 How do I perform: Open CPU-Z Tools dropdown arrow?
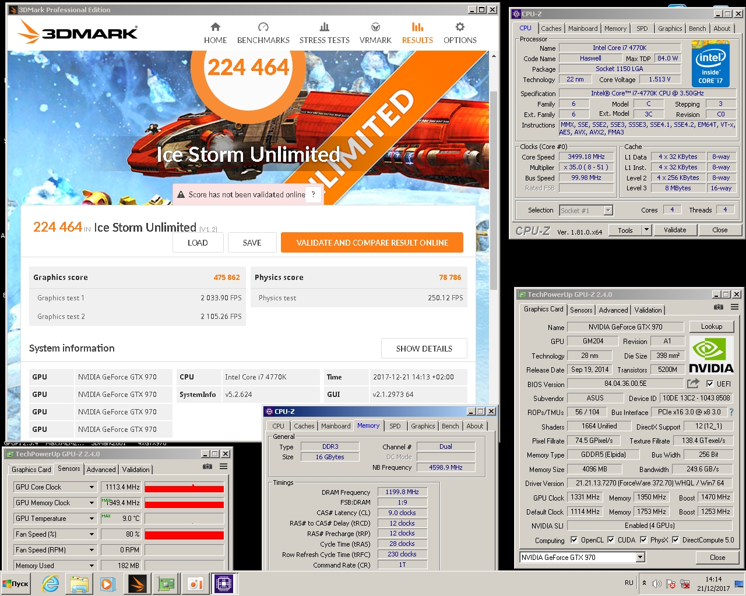646,230
